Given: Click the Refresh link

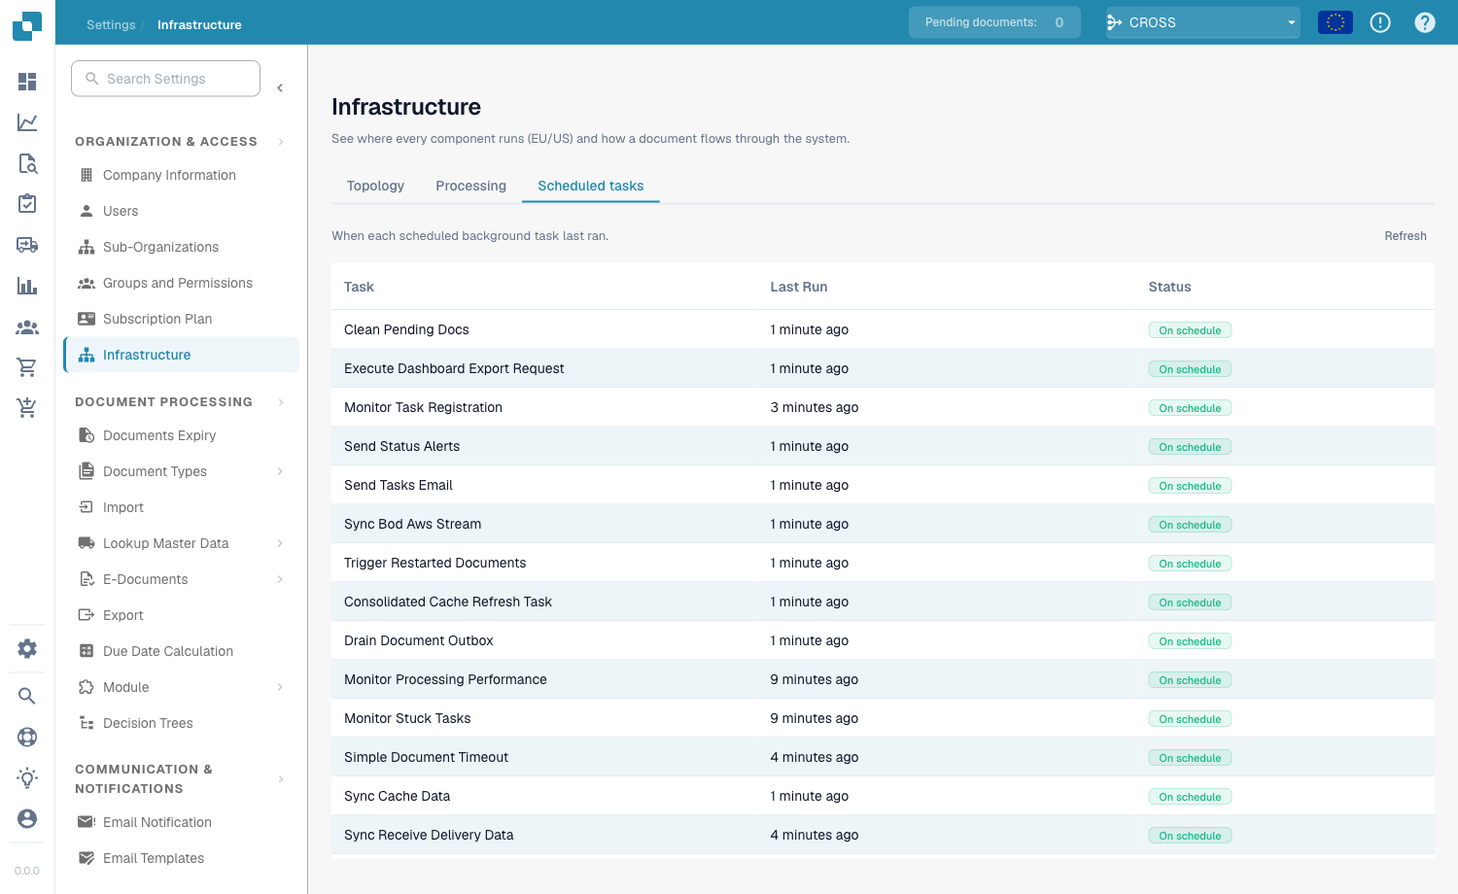Looking at the screenshot, I should click(x=1406, y=236).
